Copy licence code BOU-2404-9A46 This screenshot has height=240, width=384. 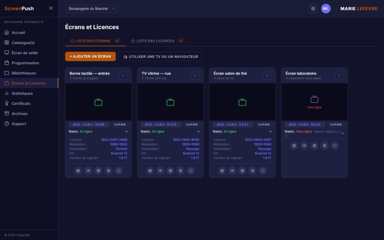click(336, 124)
